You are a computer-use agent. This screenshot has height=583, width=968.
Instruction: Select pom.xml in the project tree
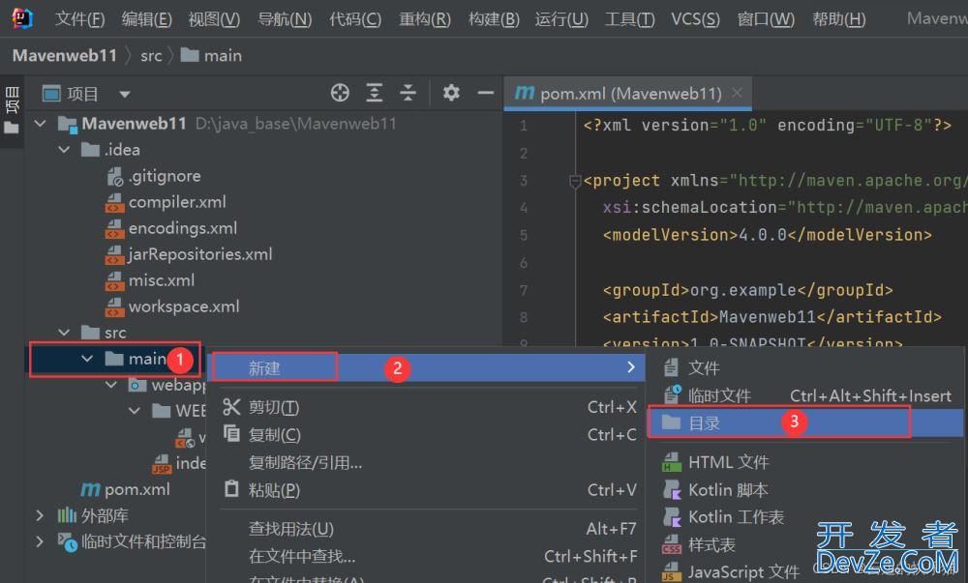[x=125, y=490]
